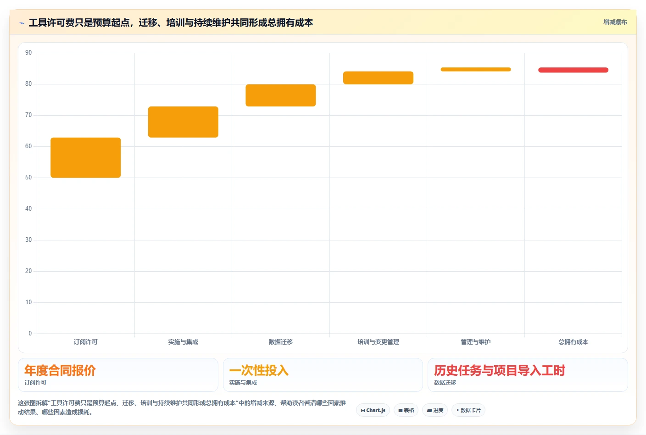Select the 表格 pill button
Image resolution: width=646 pixels, height=435 pixels.
coord(406,410)
